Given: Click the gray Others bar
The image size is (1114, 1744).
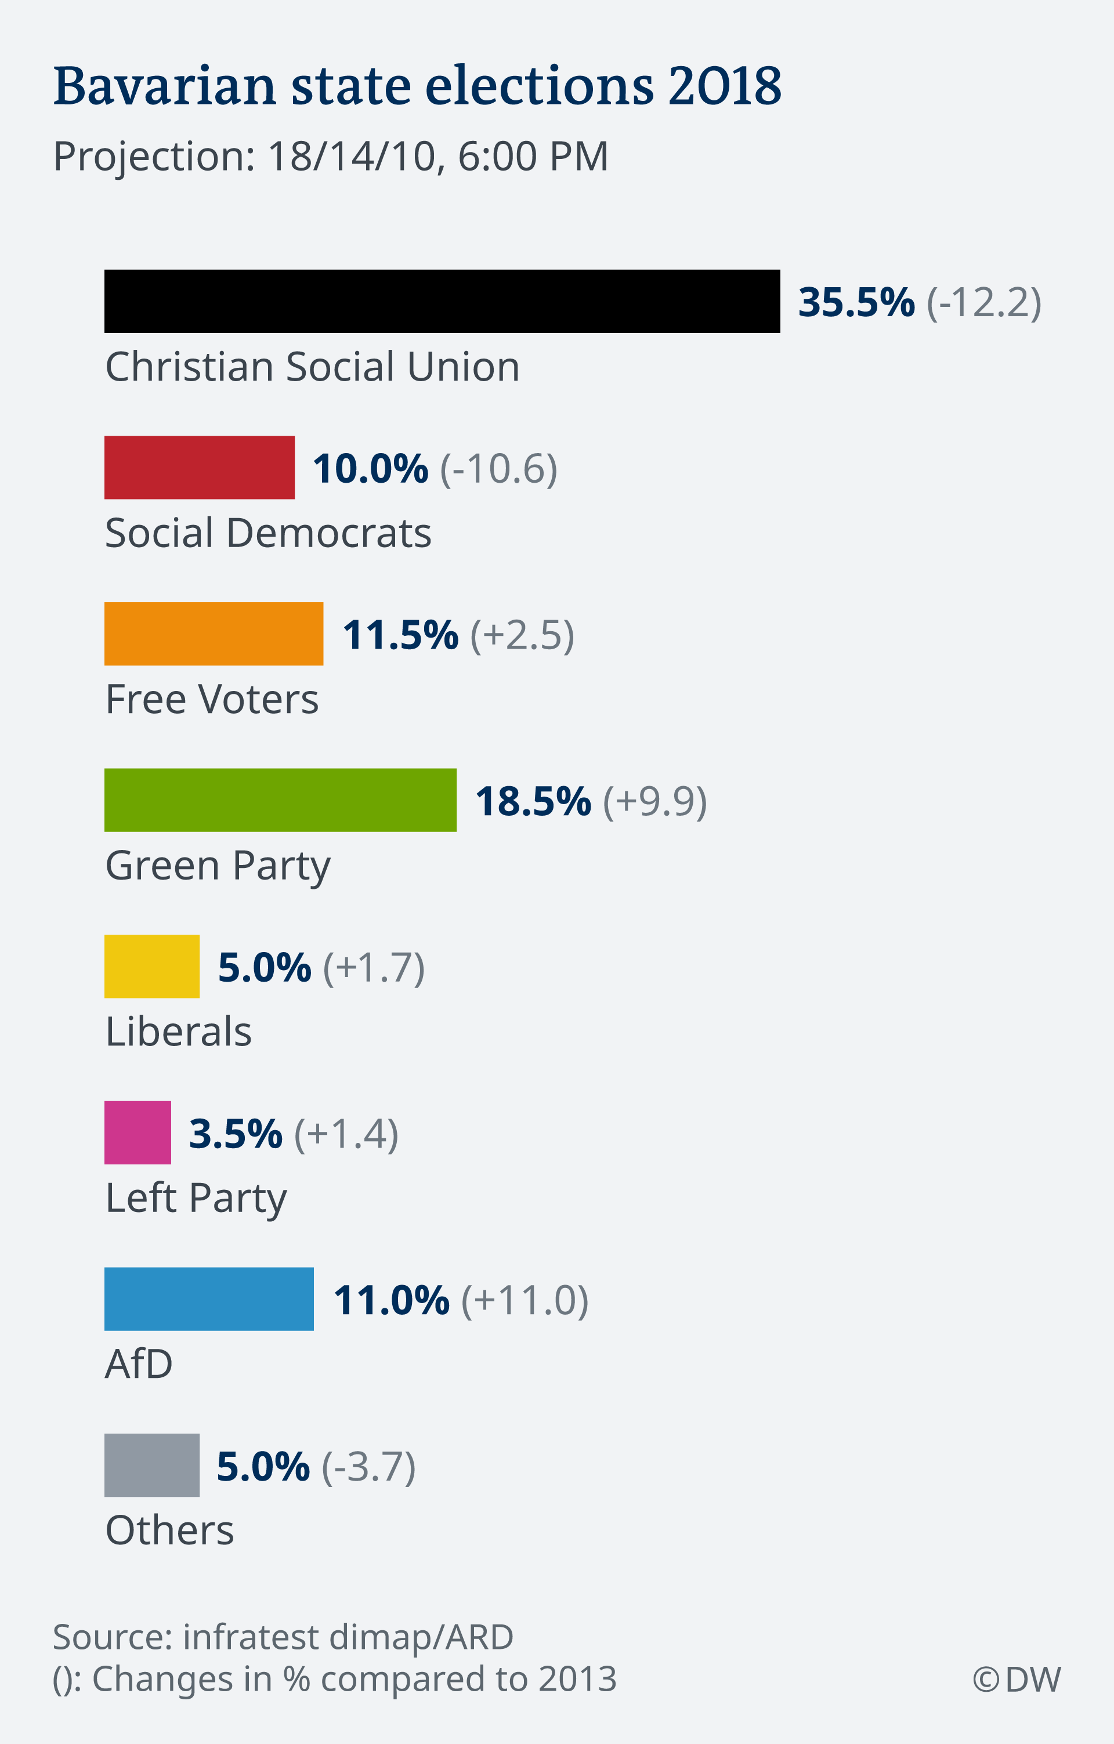Looking at the screenshot, I should tap(152, 1464).
